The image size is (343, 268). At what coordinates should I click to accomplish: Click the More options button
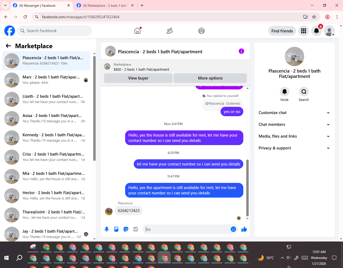(x=210, y=78)
